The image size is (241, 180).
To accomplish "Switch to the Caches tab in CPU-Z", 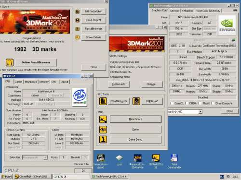I will pyautogui.click(x=18, y=82).
